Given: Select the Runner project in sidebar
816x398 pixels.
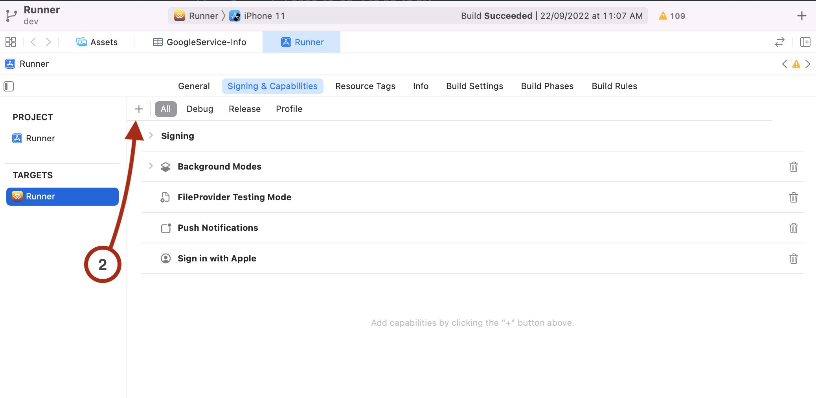Looking at the screenshot, I should point(34,138).
